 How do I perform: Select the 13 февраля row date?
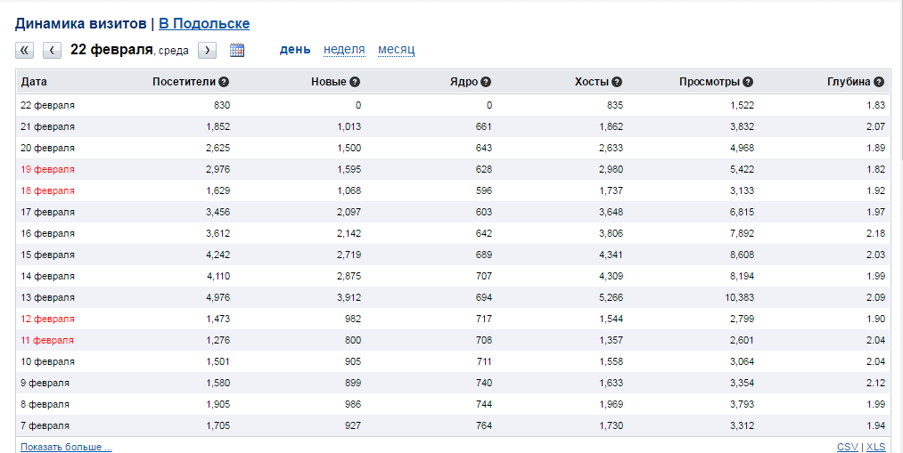pos(47,297)
